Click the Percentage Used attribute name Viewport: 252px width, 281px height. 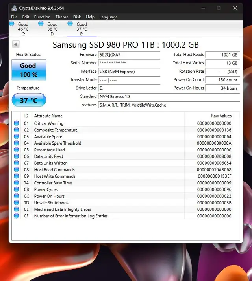pyautogui.click(x=49, y=150)
